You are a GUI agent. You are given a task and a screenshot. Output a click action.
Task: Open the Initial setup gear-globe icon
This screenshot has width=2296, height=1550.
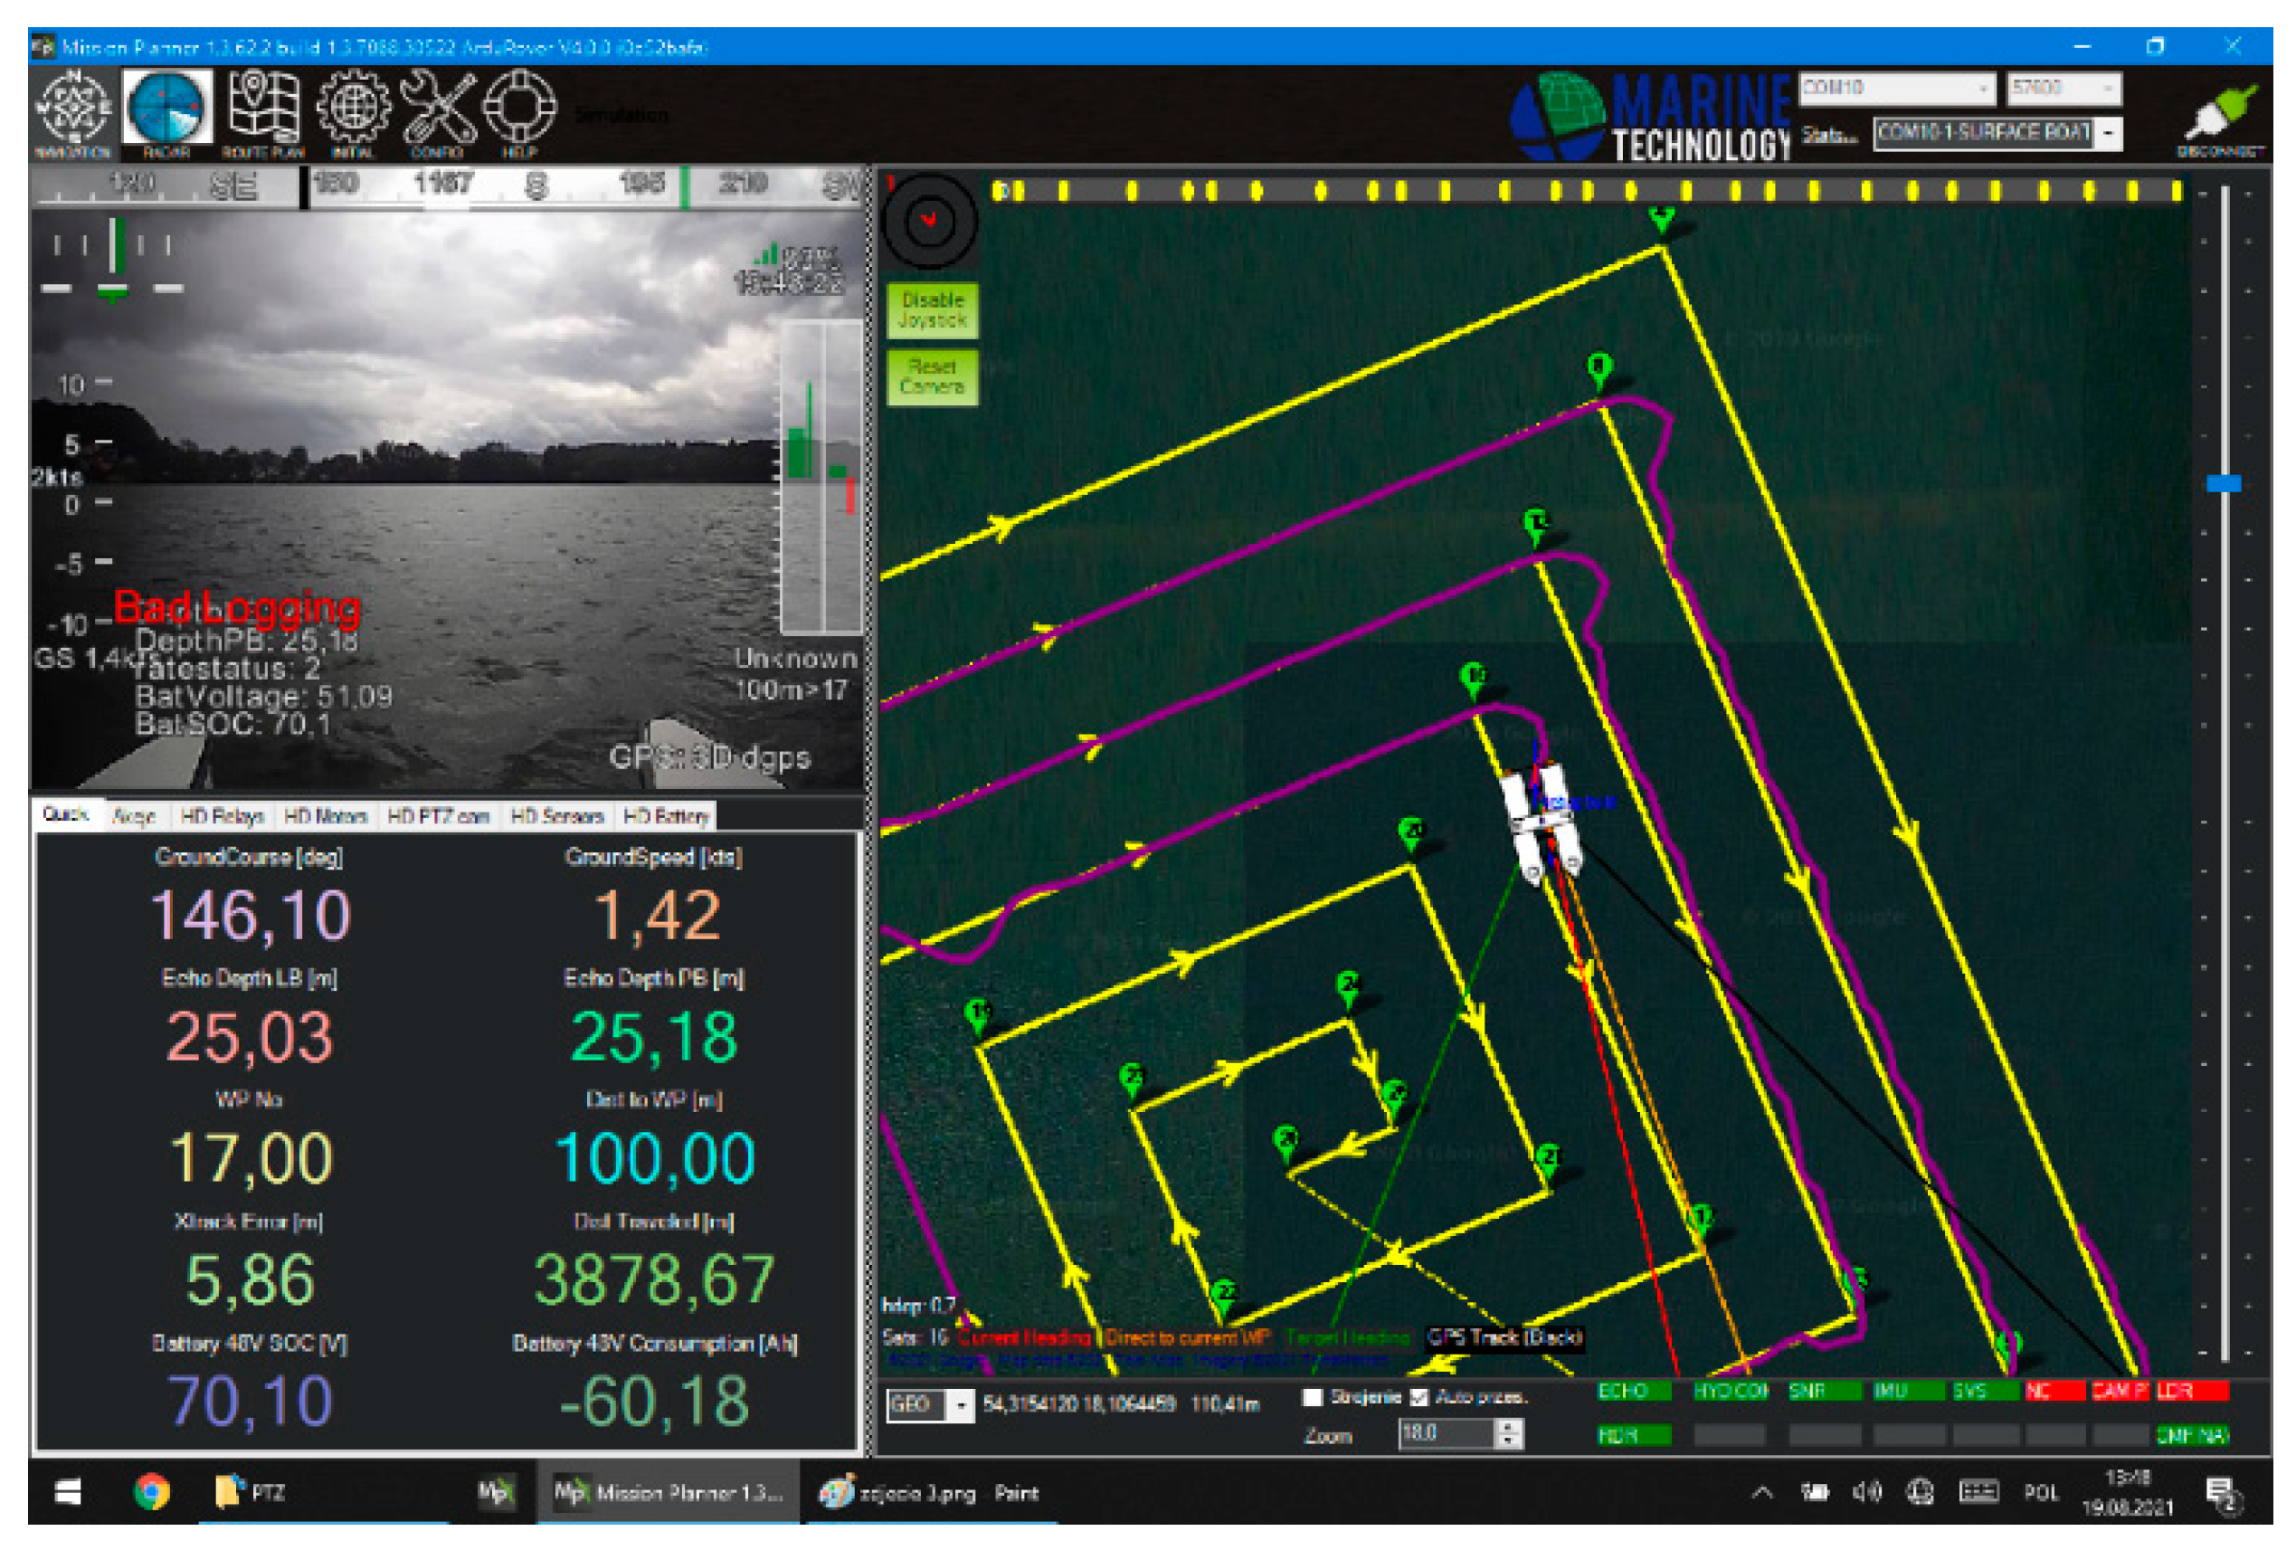pyautogui.click(x=353, y=109)
